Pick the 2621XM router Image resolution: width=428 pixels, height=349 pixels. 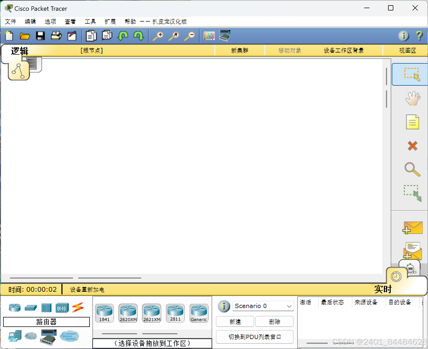[152, 313]
